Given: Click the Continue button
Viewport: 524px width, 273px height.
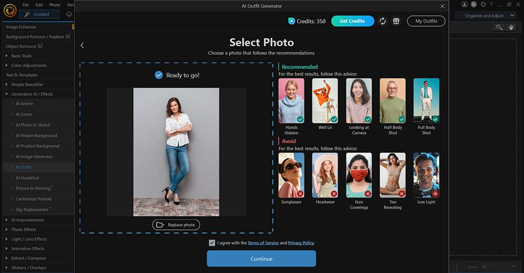Looking at the screenshot, I should (x=261, y=259).
